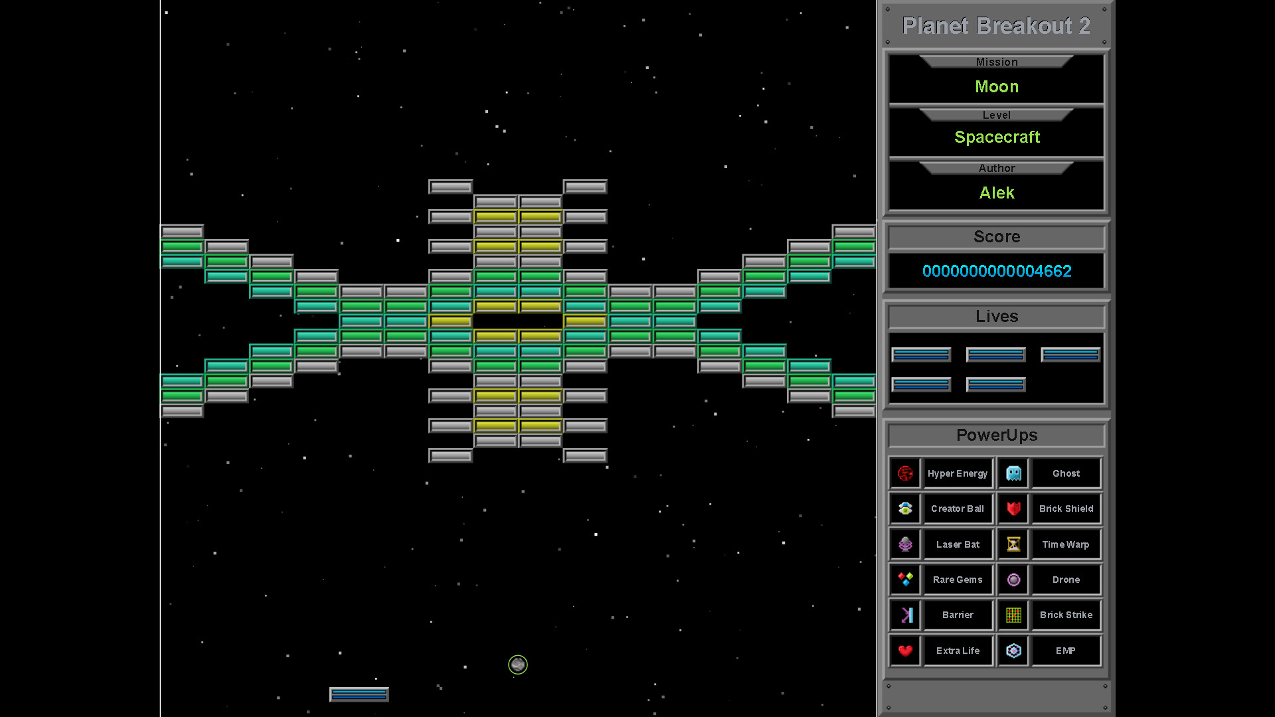
Task: Click the Time Warp hourglass icon
Action: (x=1013, y=544)
